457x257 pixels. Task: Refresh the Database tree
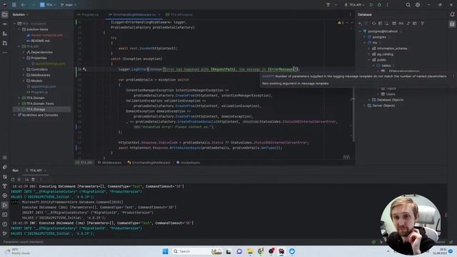point(373,24)
